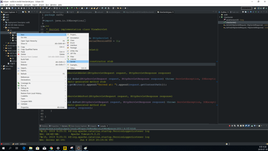The width and height of the screenshot is (268, 151).
Task: Click the Package icon in New submenu
Action: (x=68, y=48)
